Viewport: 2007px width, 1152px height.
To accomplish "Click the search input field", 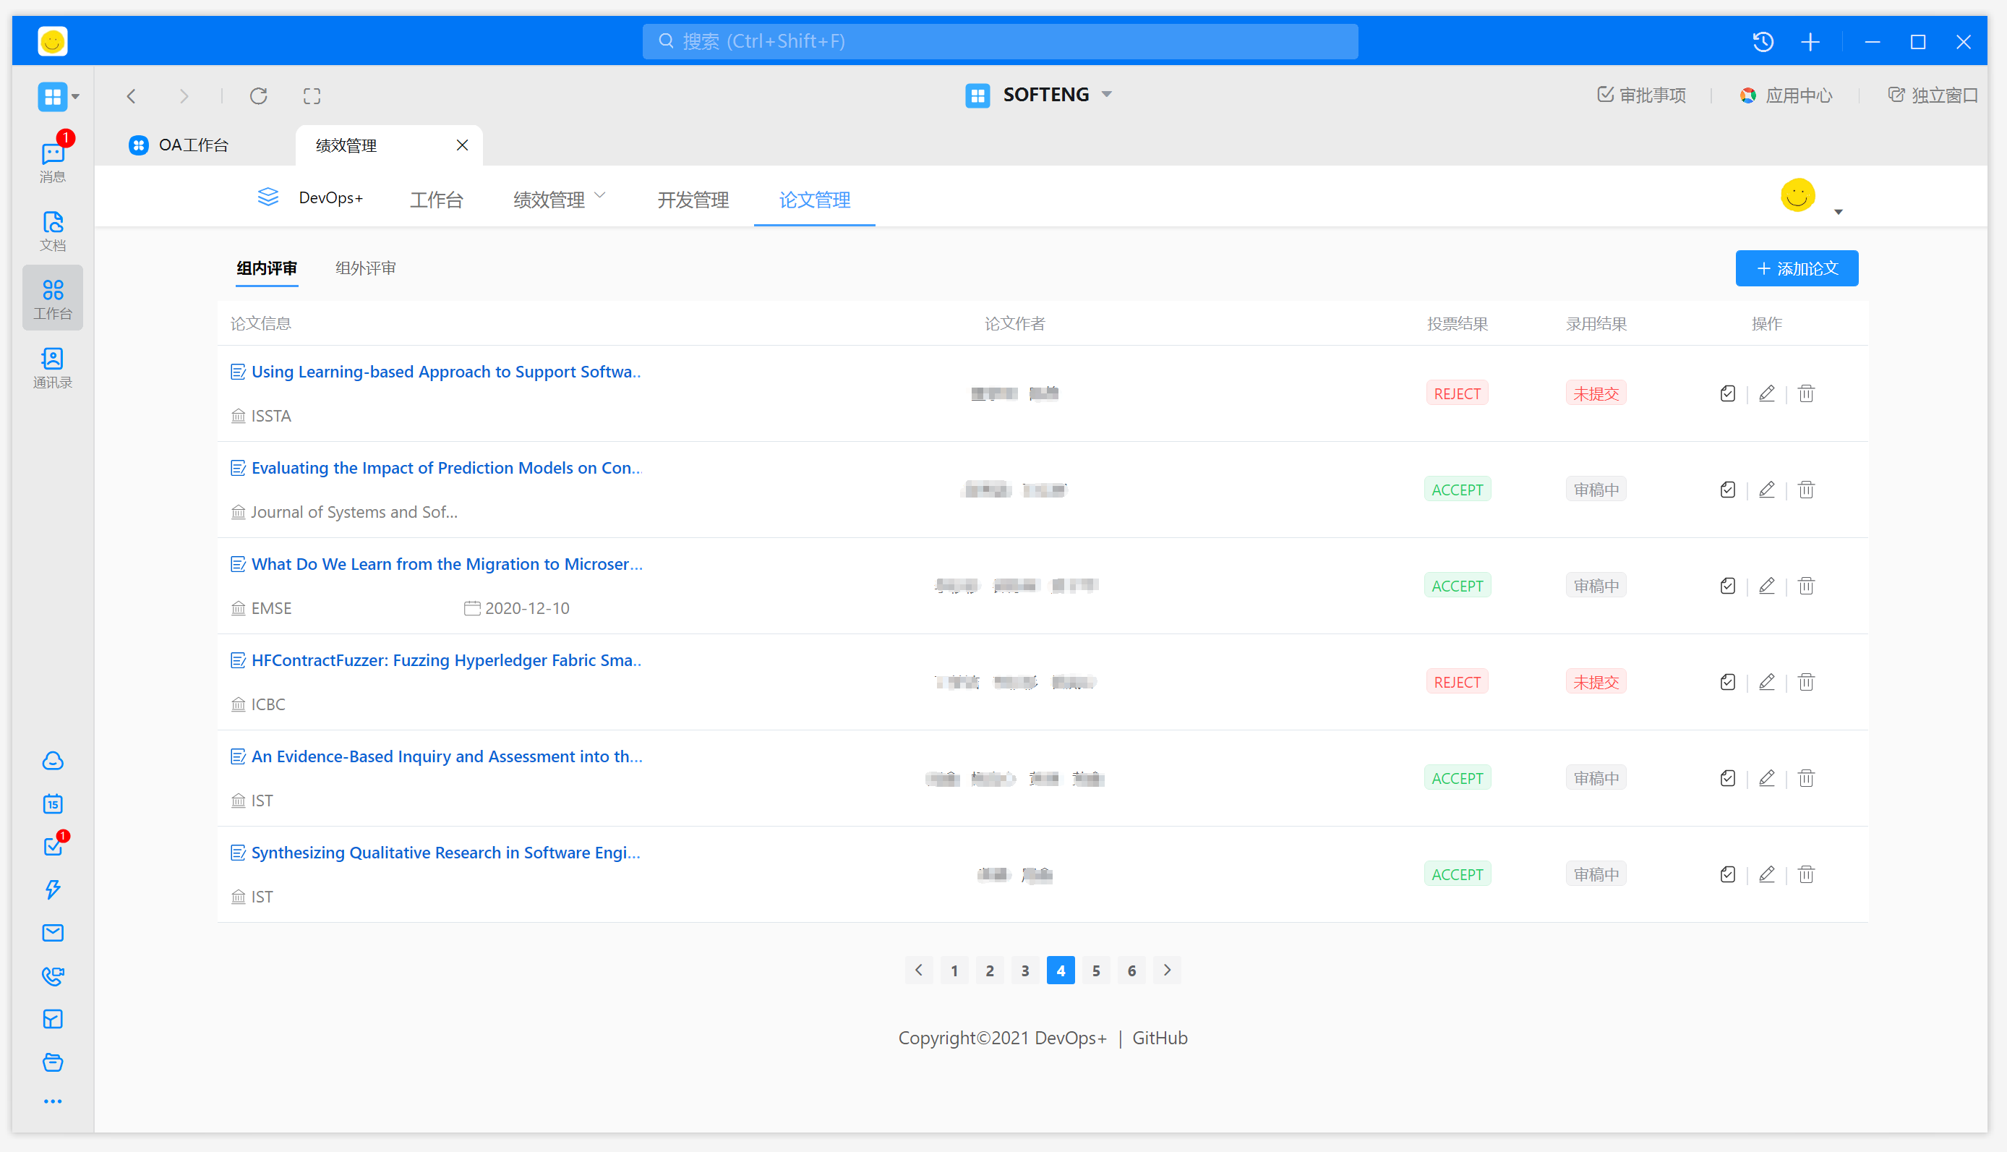I will click(x=1000, y=41).
